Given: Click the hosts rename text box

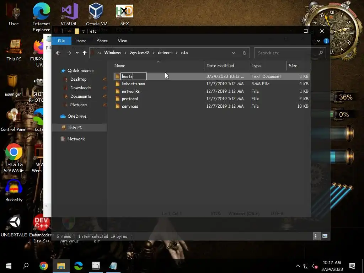Looking at the screenshot, I should coord(134,76).
